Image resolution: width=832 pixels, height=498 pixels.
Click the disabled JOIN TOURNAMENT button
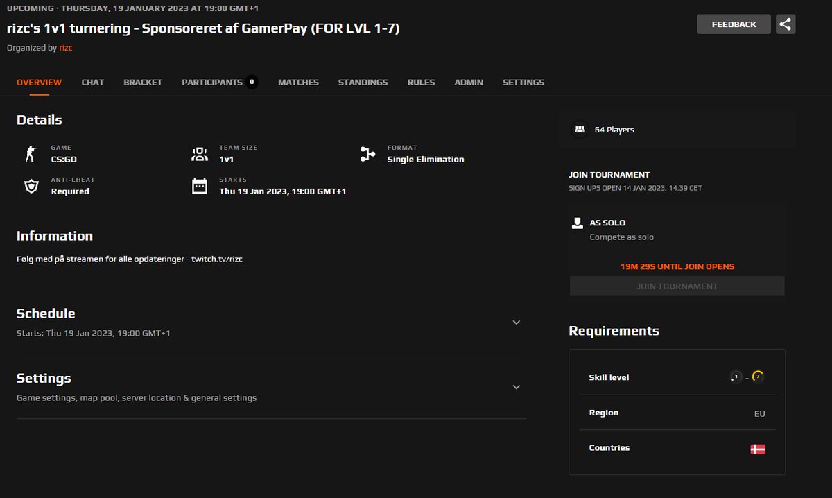pyautogui.click(x=677, y=286)
